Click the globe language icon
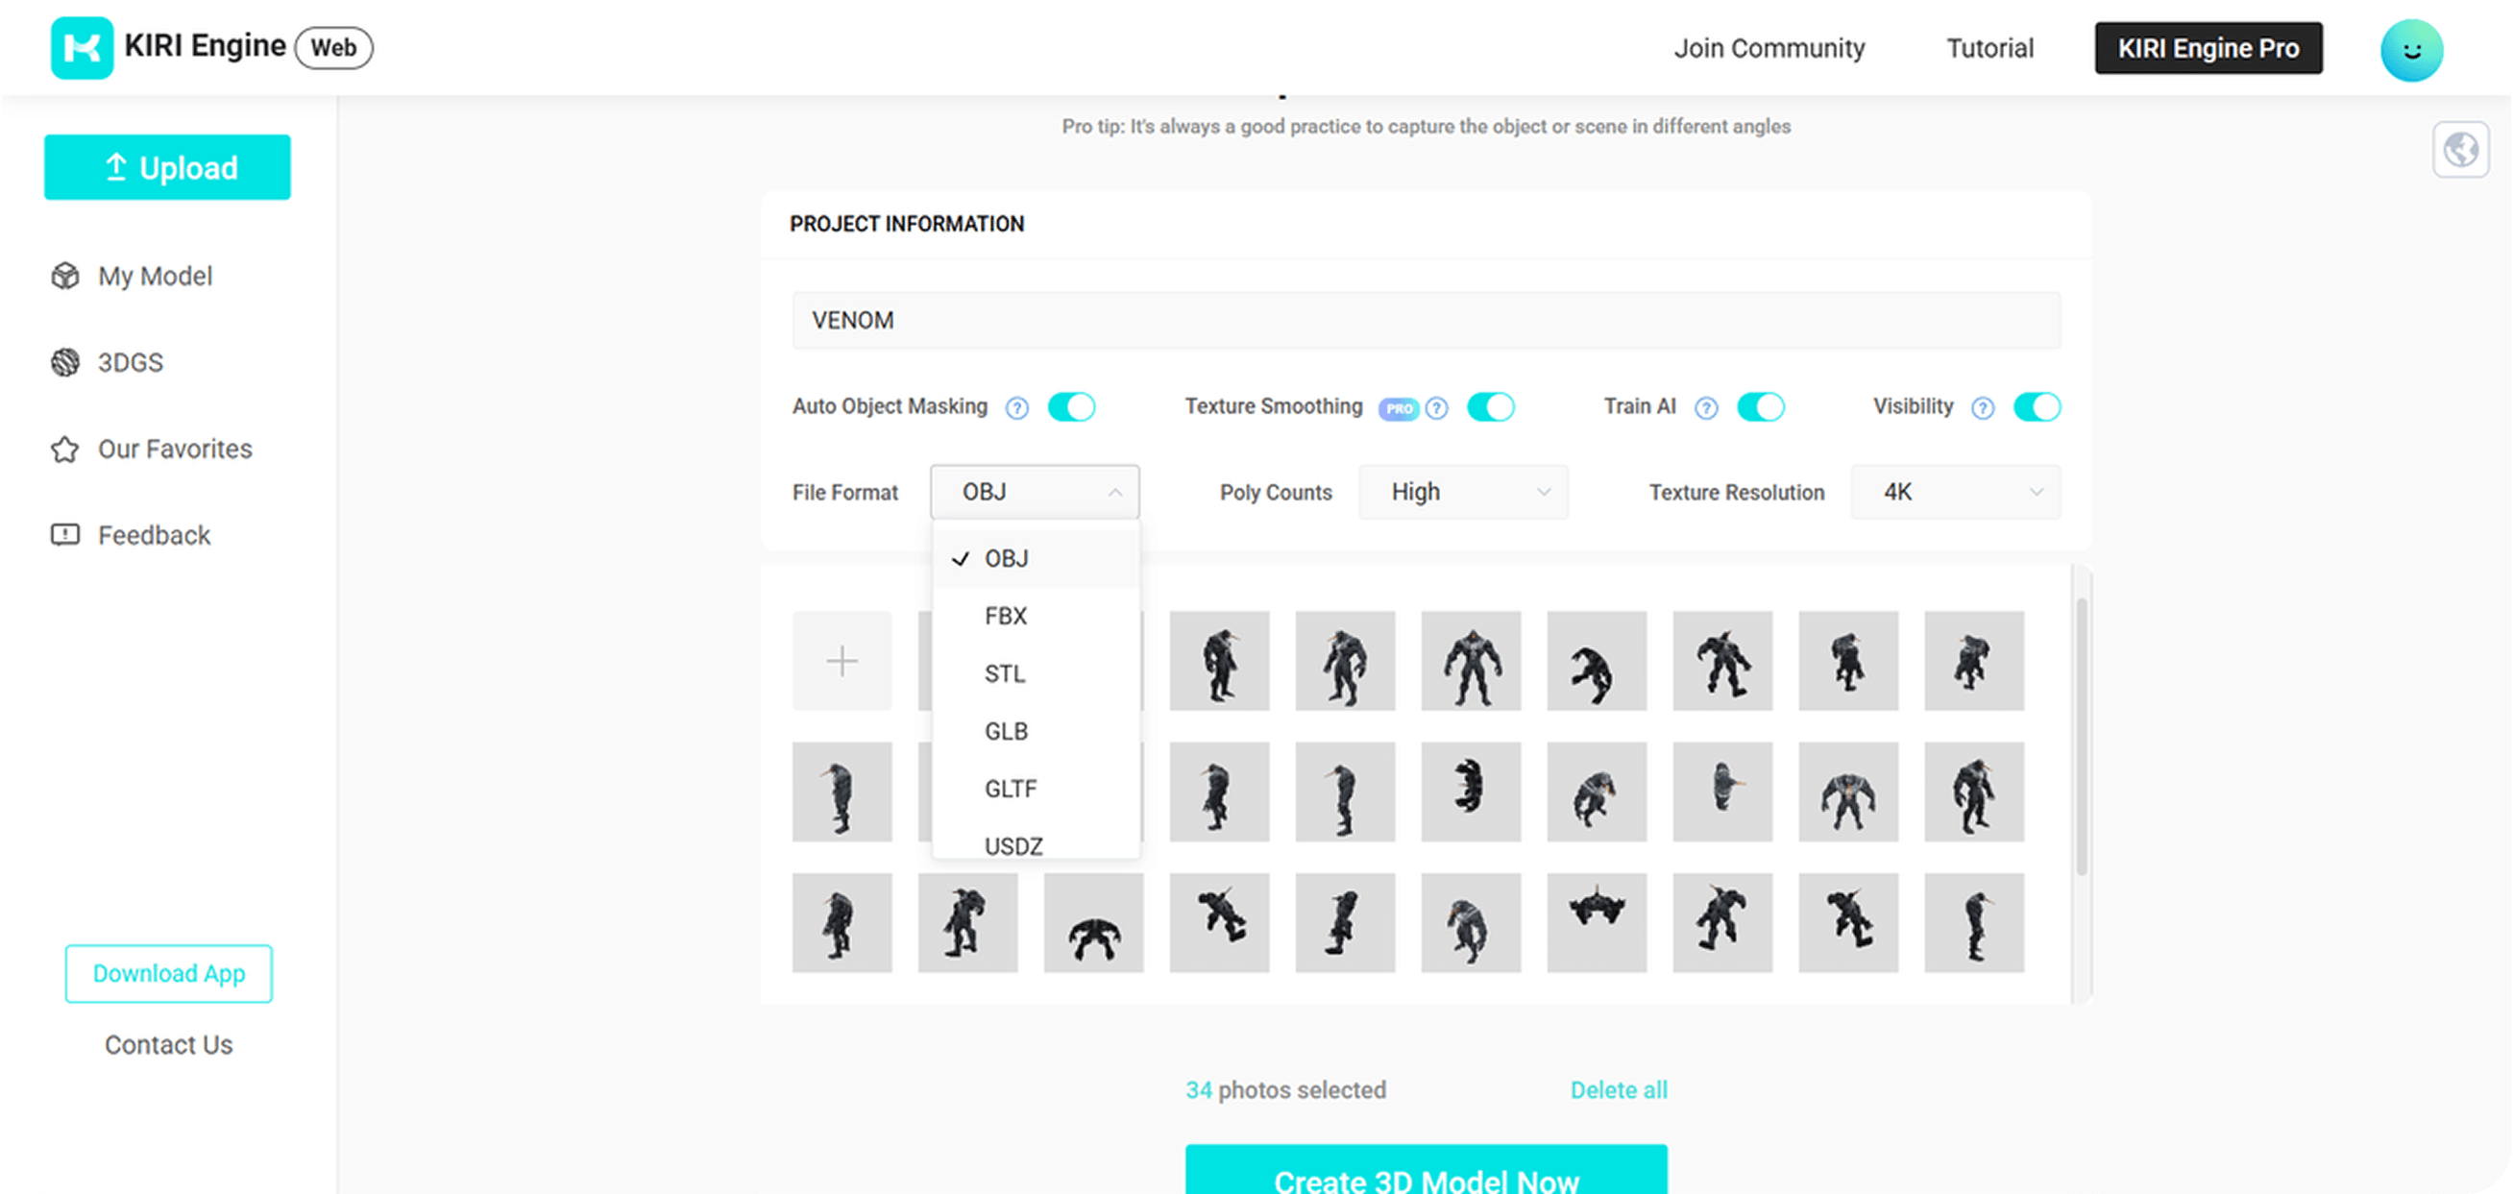Screen dimensions: 2513x1194 2460,150
